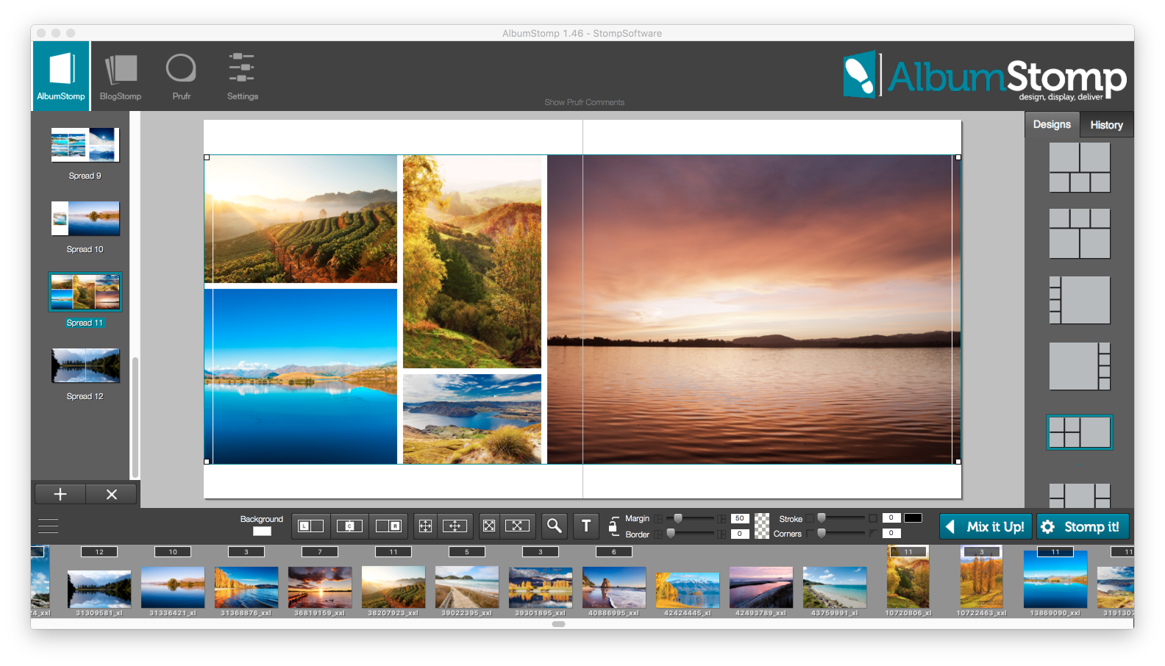Click the Stroke slider handle
The image size is (1165, 666).
[822, 518]
